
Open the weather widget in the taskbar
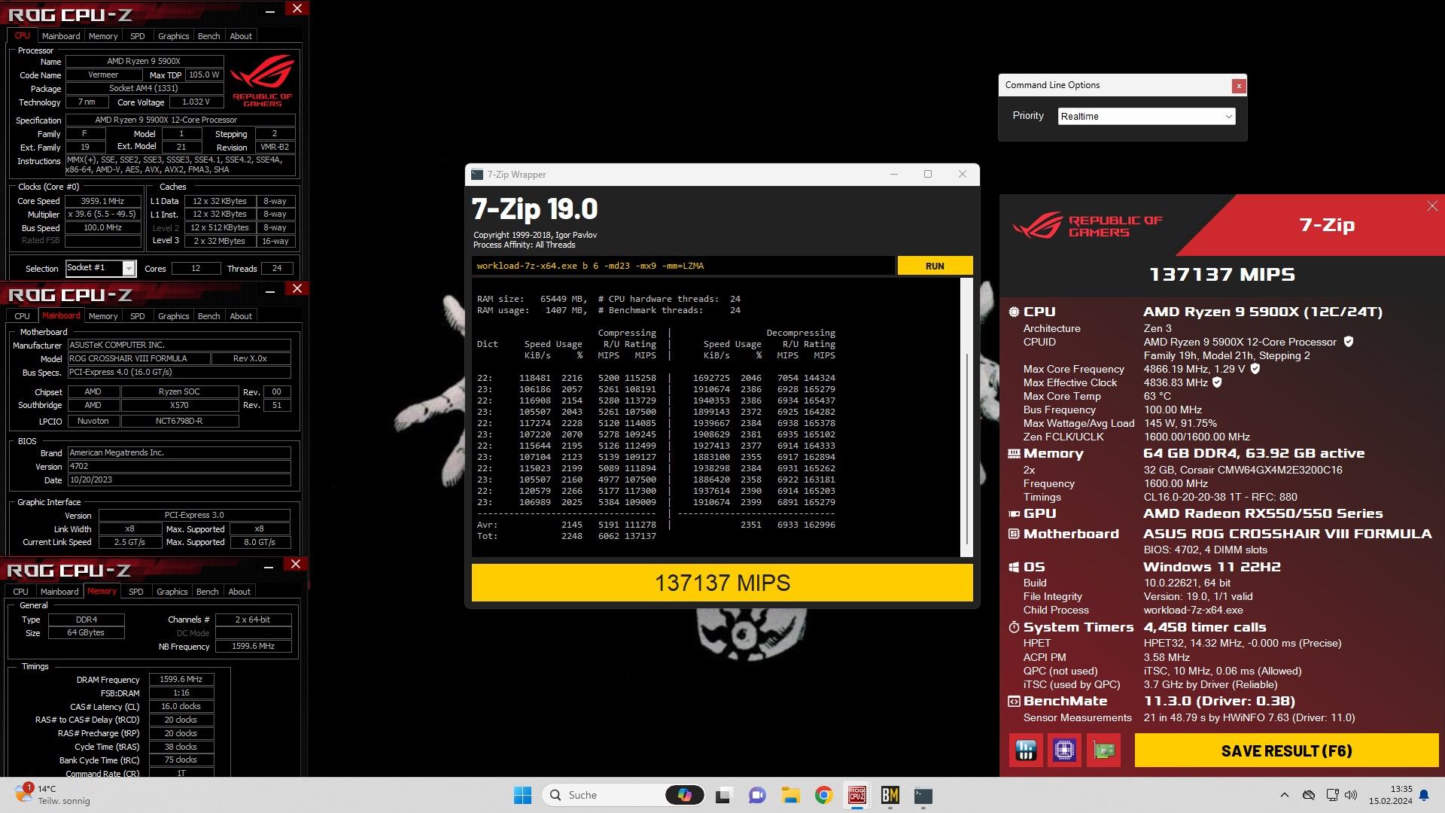coord(53,795)
